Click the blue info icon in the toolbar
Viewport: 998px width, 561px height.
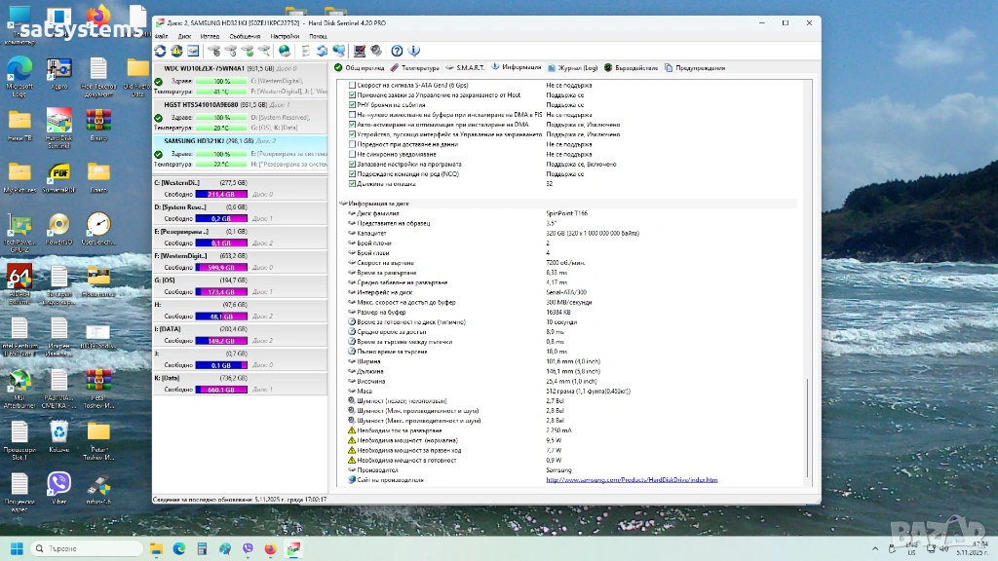click(x=414, y=51)
